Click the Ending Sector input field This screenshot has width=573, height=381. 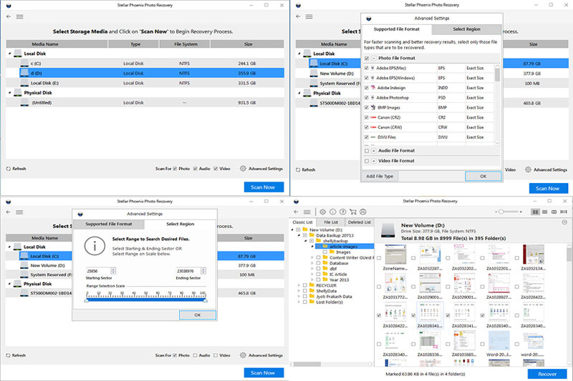(188, 271)
